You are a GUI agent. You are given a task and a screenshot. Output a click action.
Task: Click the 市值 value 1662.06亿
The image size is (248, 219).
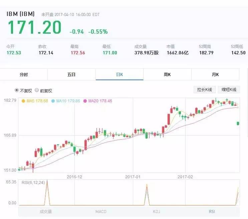pyautogui.click(x=178, y=53)
